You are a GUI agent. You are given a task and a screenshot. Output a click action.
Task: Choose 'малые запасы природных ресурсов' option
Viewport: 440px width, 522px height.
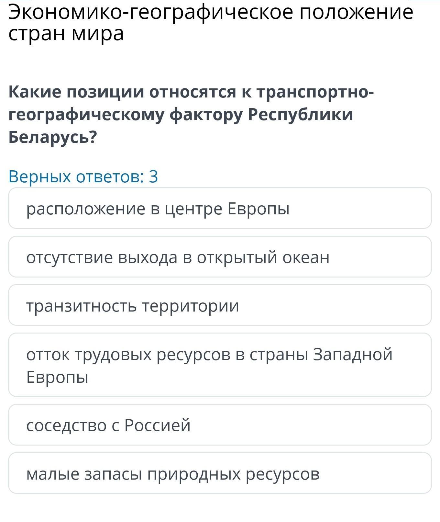[220, 473]
